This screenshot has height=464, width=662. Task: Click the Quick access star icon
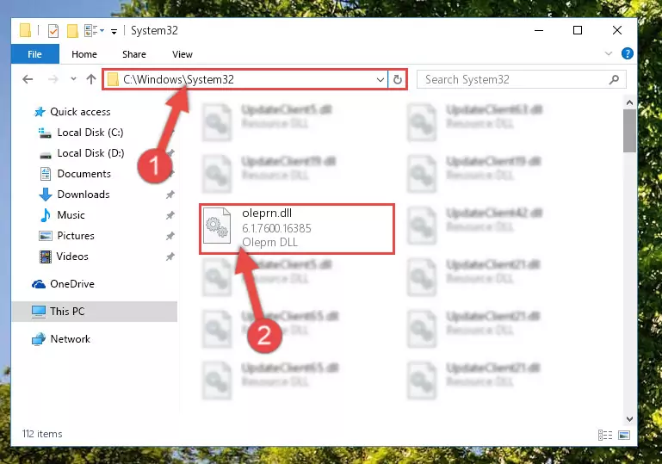tap(40, 112)
